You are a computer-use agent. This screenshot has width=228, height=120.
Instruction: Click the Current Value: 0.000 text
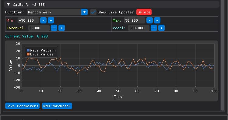tap(26, 36)
